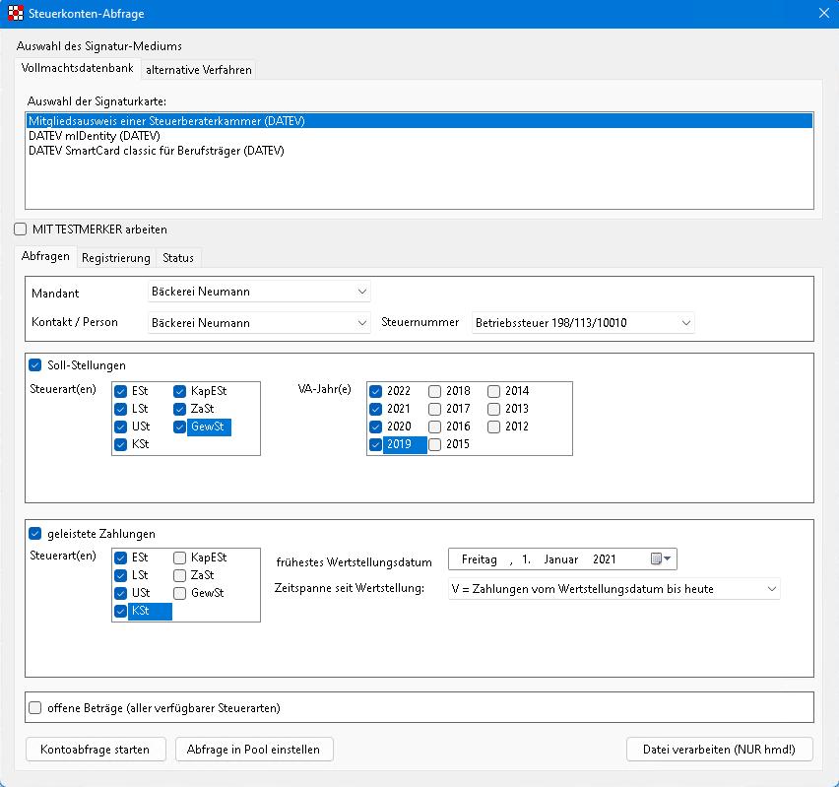Select DATEV mIDentity signature card entry
The width and height of the screenshot is (839, 787).
pyautogui.click(x=95, y=136)
